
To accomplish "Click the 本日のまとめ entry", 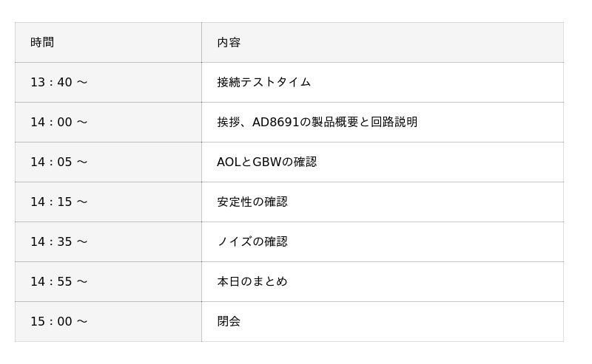I will [252, 281].
